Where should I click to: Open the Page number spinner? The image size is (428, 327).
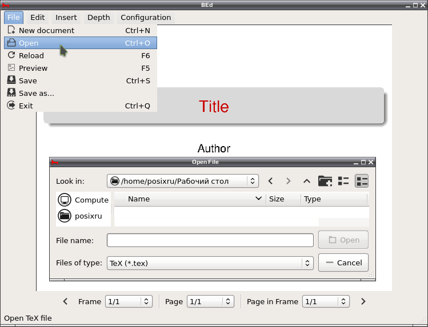pos(210,301)
